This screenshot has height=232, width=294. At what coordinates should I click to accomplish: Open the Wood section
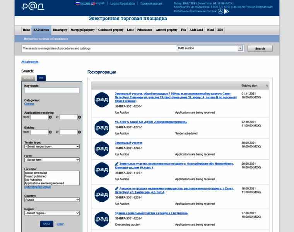pos(210,30)
